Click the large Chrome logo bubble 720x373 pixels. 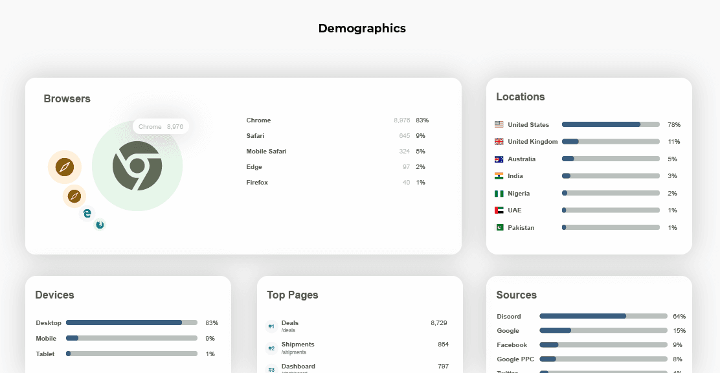click(x=137, y=166)
